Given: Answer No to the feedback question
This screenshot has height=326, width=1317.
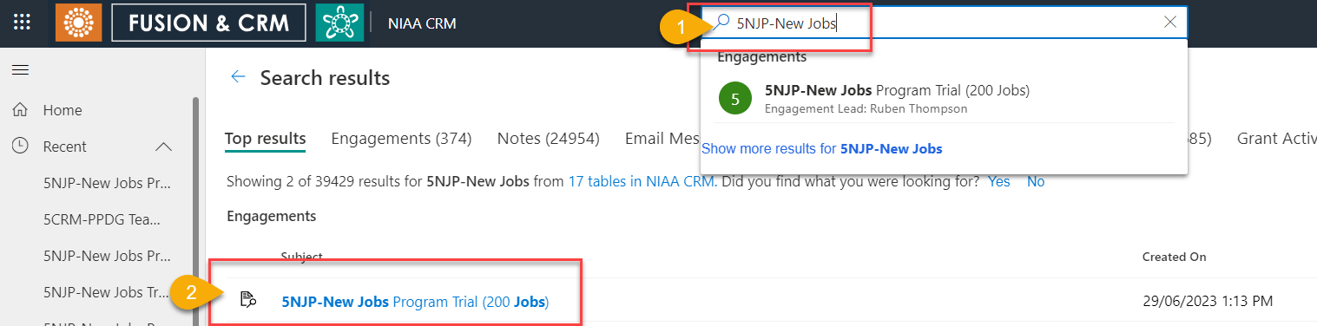Looking at the screenshot, I should click(x=1036, y=181).
